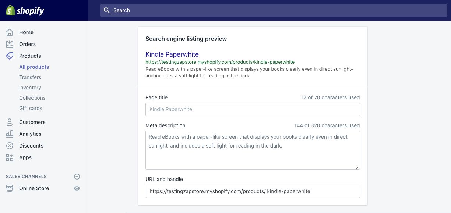Click the Customers person icon
Screen dimensions: 451x213
click(x=10, y=122)
